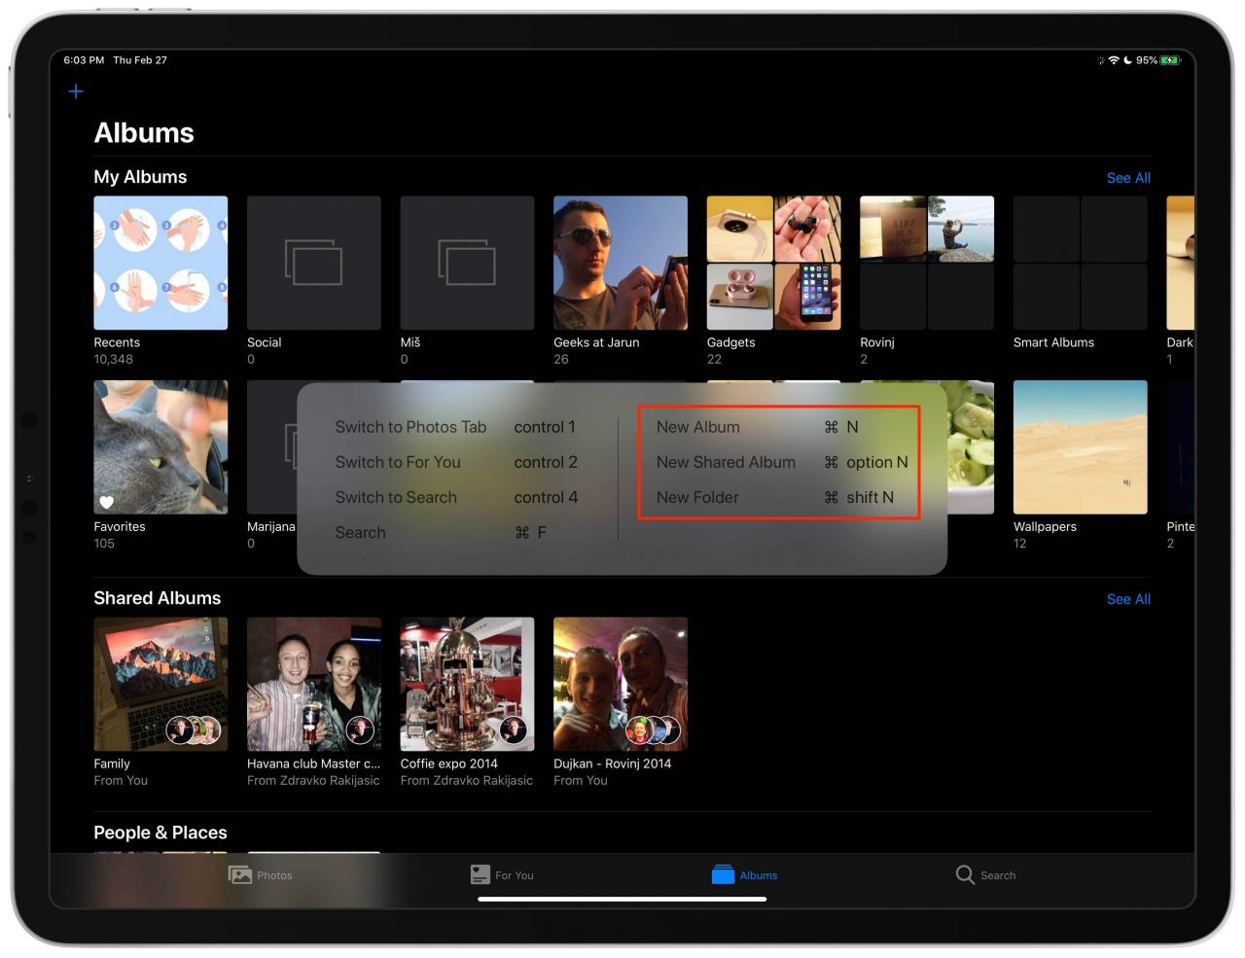
Task: Tap the Wi-Fi status icon
Action: (1114, 60)
